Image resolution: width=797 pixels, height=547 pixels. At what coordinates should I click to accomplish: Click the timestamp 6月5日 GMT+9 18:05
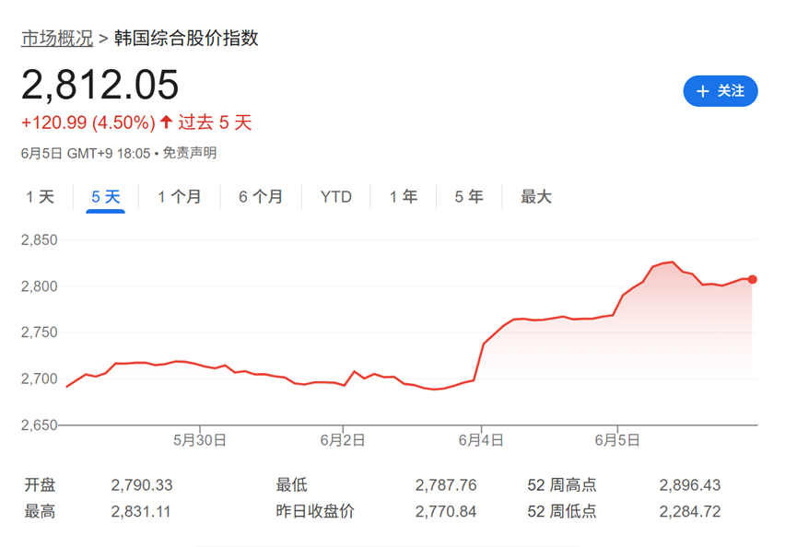86,153
